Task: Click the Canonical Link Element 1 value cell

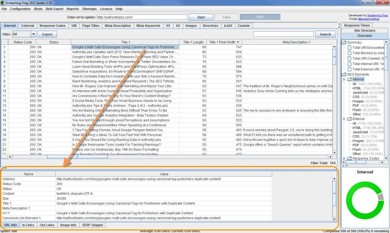Action: (x=164, y=218)
